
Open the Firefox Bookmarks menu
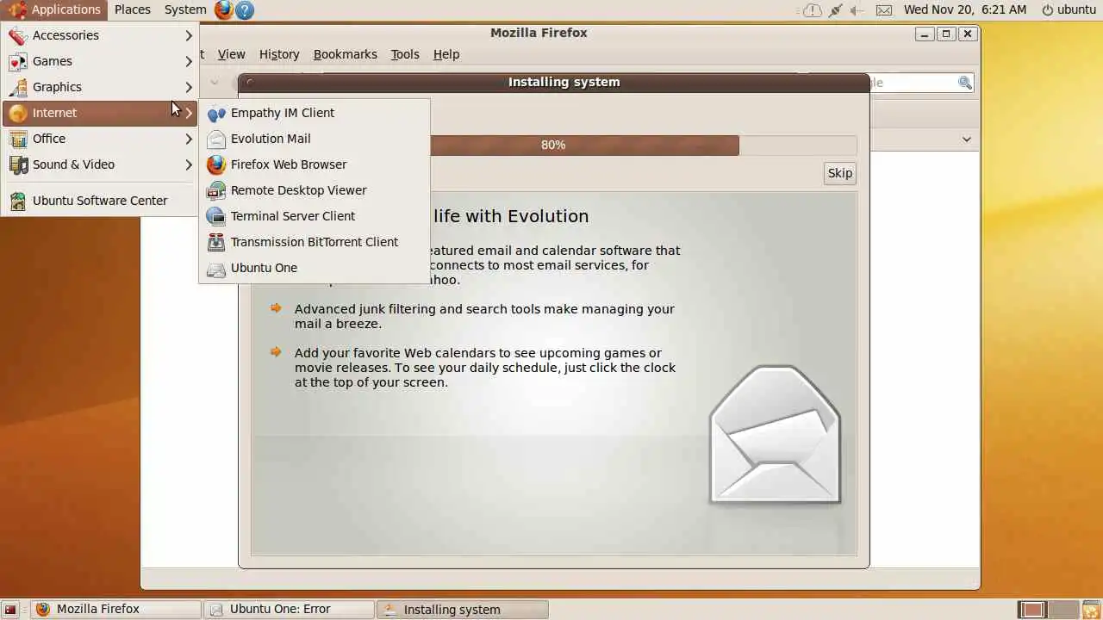pyautogui.click(x=345, y=54)
